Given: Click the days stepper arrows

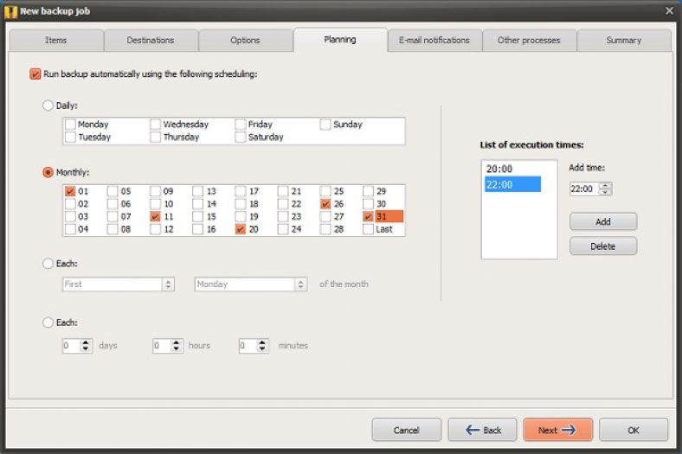Looking at the screenshot, I should coord(86,346).
